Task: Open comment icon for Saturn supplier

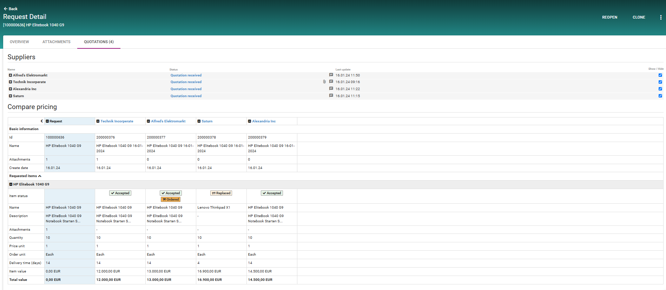Action: pos(331,96)
